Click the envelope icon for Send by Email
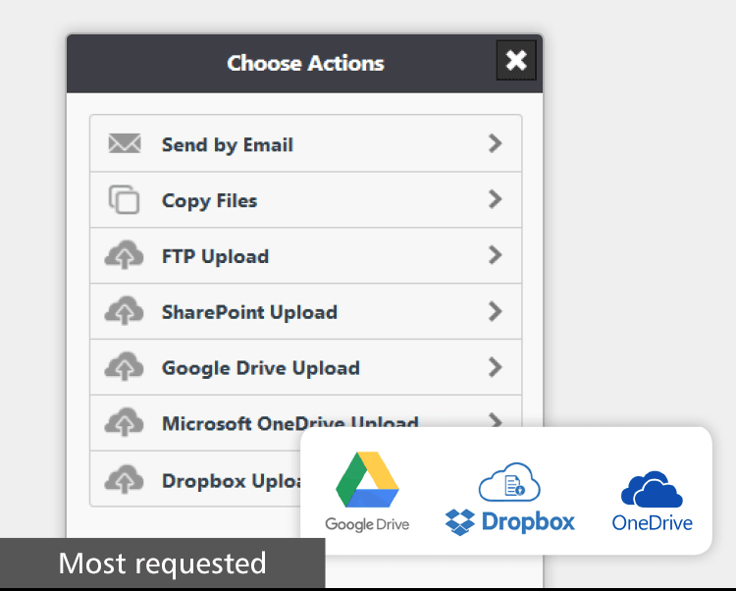The height and width of the screenshot is (591, 736). (x=125, y=143)
